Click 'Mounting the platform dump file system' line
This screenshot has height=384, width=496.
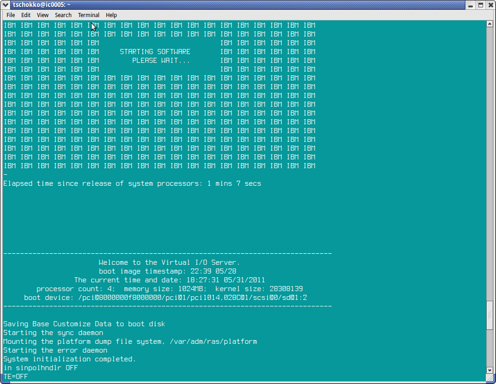click(130, 341)
